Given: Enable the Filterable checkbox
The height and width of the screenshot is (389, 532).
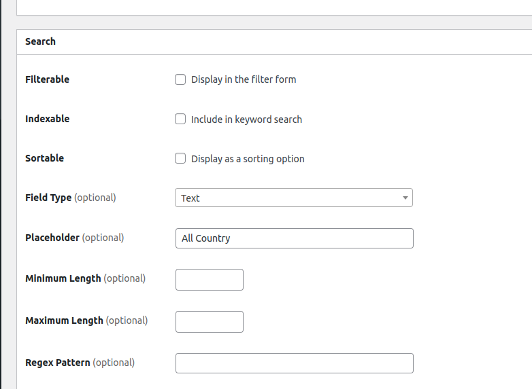Looking at the screenshot, I should click(180, 79).
